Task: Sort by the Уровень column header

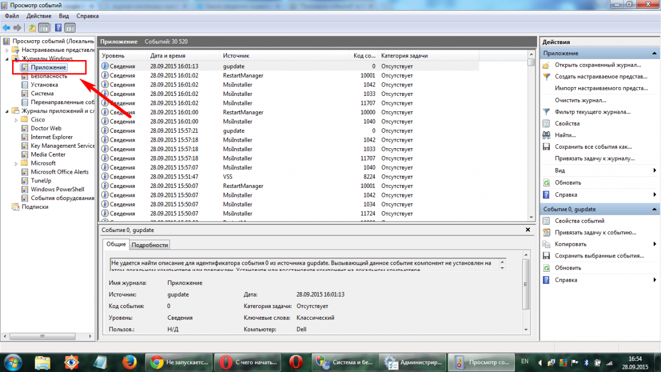Action: (x=123, y=56)
